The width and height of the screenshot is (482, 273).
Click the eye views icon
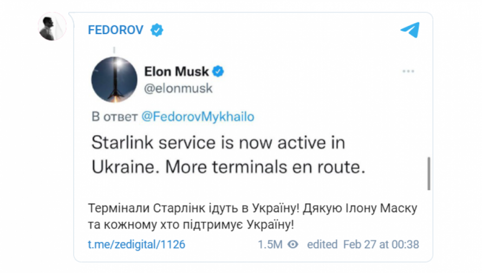tap(293, 244)
